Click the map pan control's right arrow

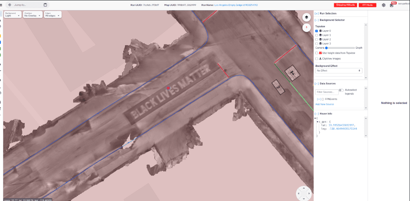(309, 193)
